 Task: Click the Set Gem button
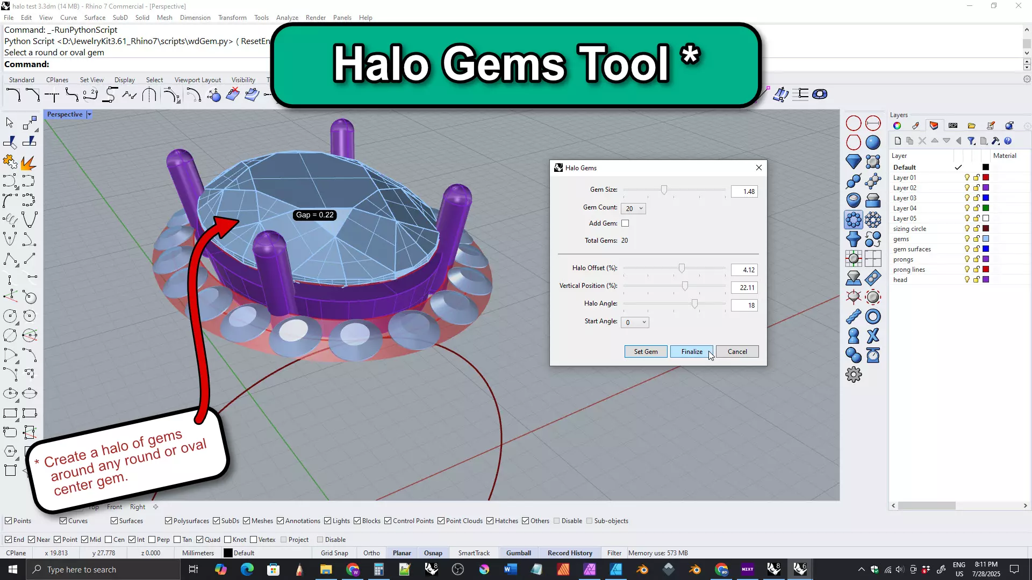[x=646, y=352]
